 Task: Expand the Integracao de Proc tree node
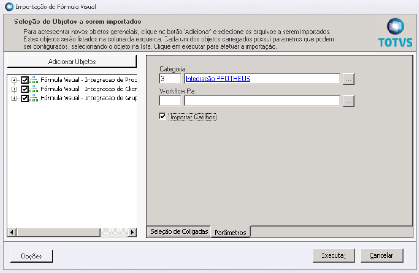coord(14,80)
